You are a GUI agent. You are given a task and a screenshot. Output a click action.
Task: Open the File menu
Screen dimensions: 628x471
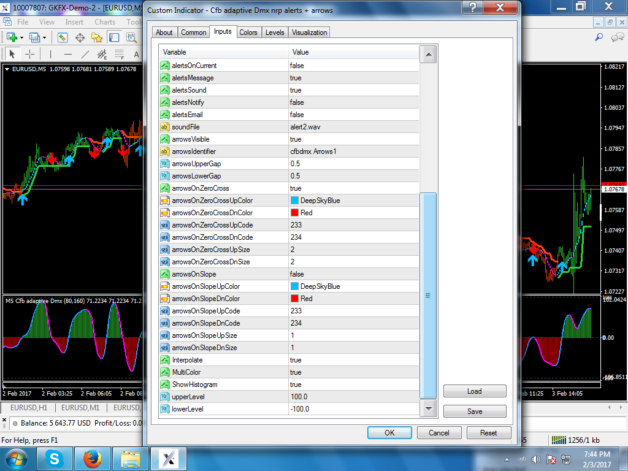(x=23, y=22)
